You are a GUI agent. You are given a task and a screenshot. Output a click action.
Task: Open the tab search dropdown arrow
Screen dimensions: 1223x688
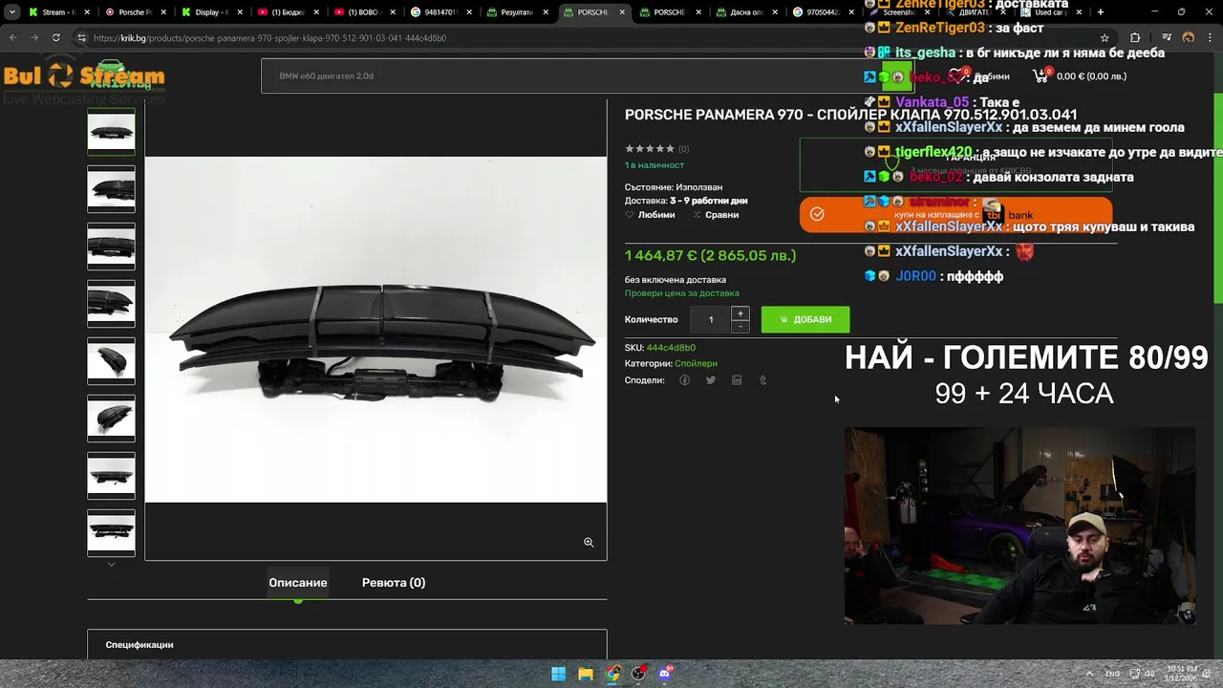point(12,12)
